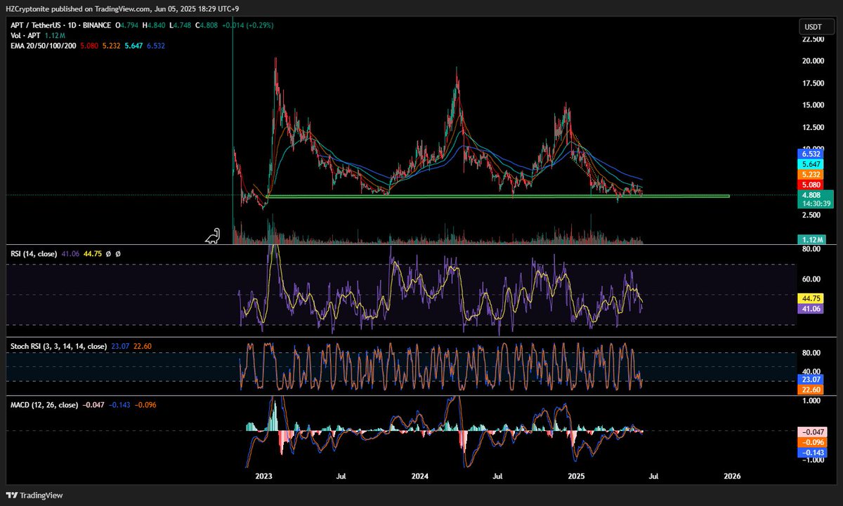843x506 pixels.
Task: Click the dinosaur icon near the volume bars
Action: pos(213,237)
